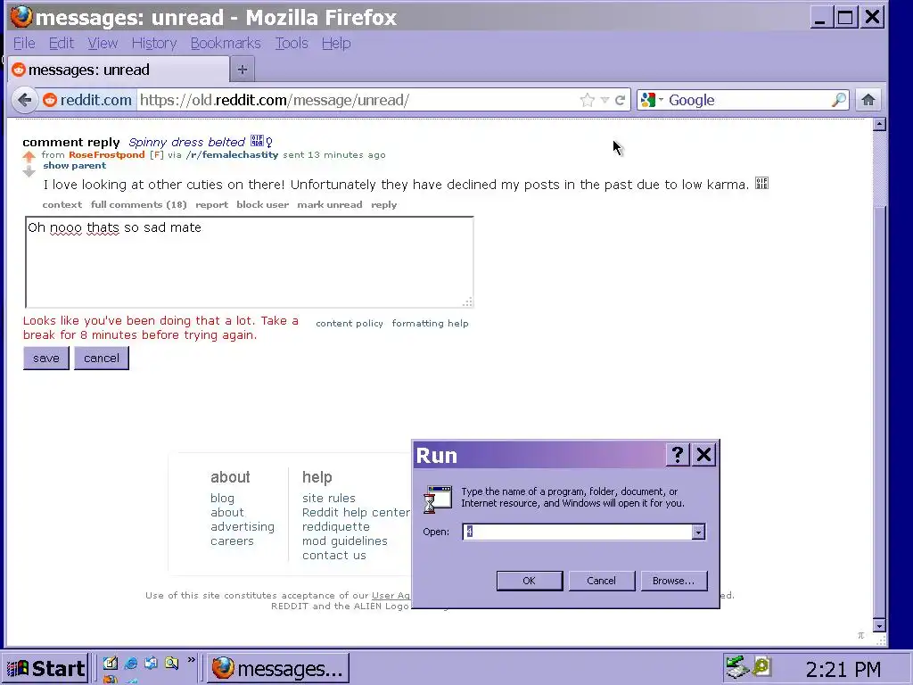Open 'full comments (18)' link

[138, 205]
